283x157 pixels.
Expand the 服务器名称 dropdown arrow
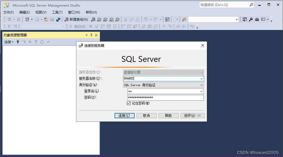pos(202,79)
